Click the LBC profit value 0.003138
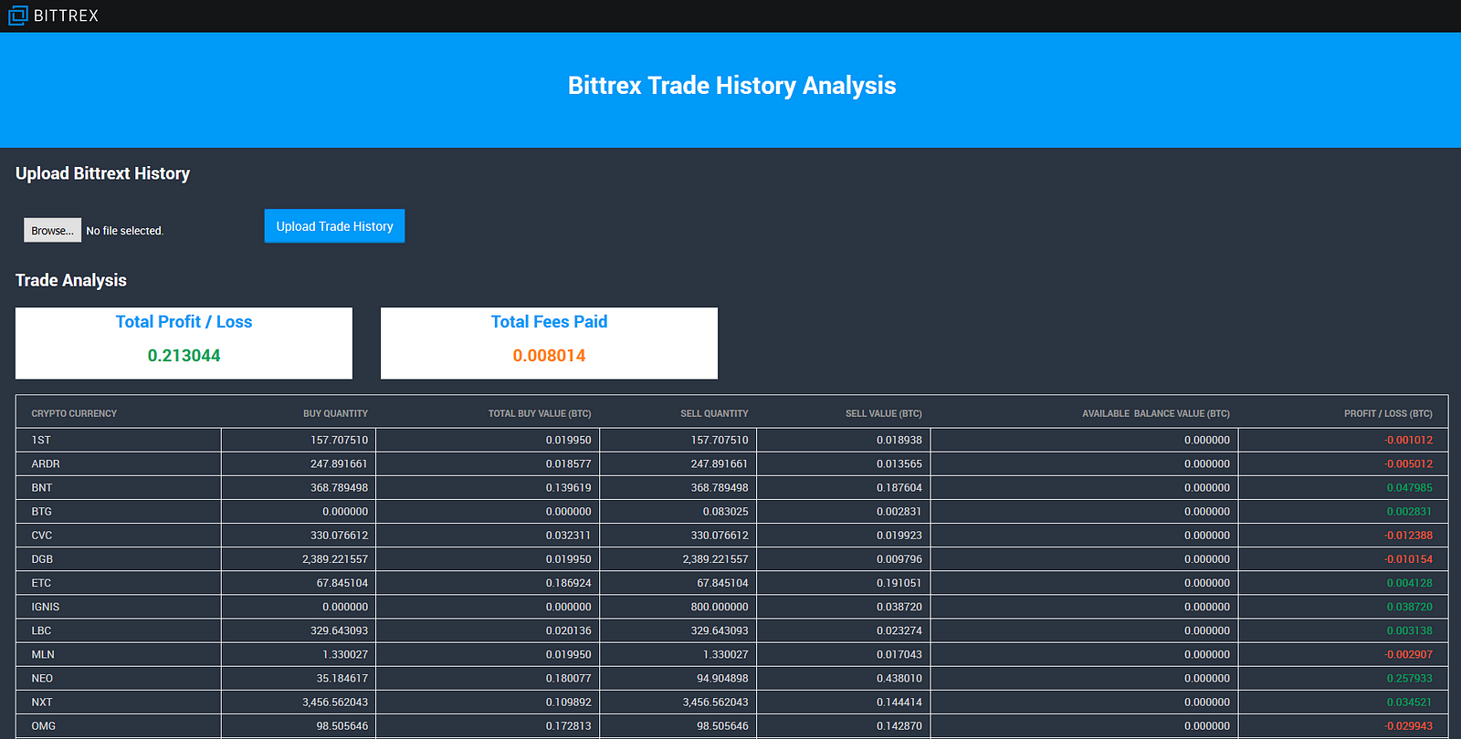Screen dimensions: 1461x739 click(x=1410, y=630)
